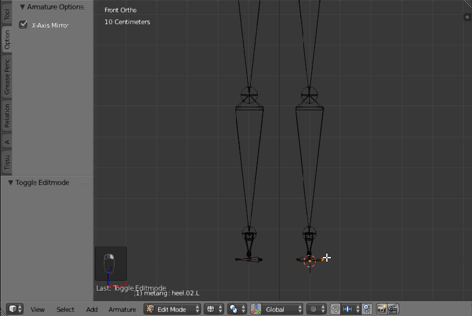This screenshot has width=472, height=316.
Task: Click the '10 Centimeters' grid scale text
Action: coord(127,22)
